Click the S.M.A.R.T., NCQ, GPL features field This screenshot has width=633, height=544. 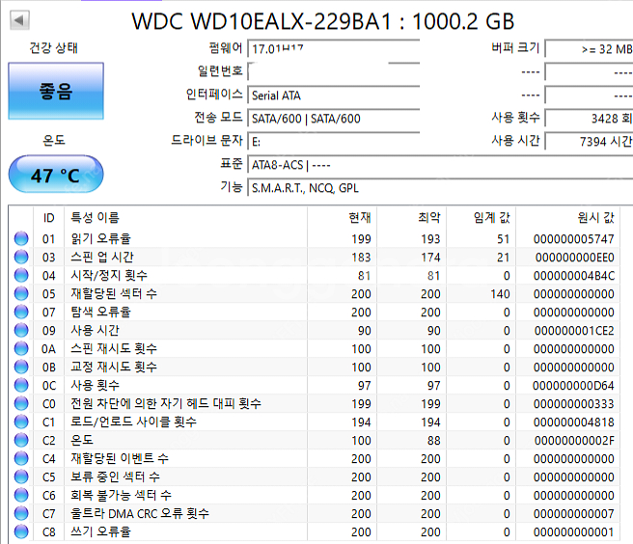click(x=440, y=188)
